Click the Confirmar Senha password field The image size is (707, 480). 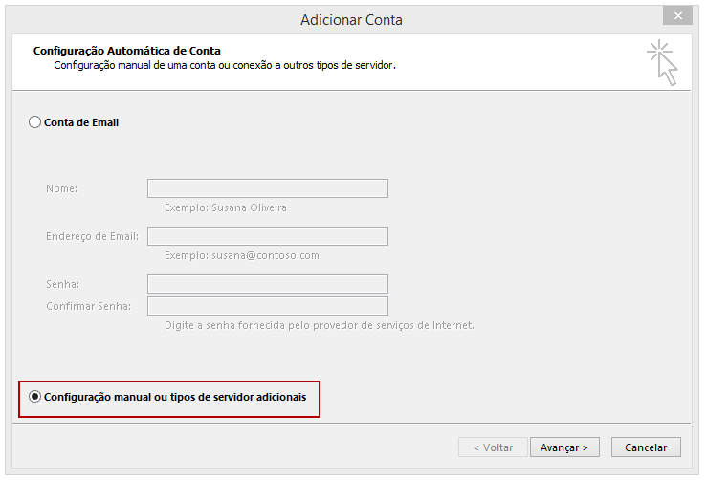point(267,306)
